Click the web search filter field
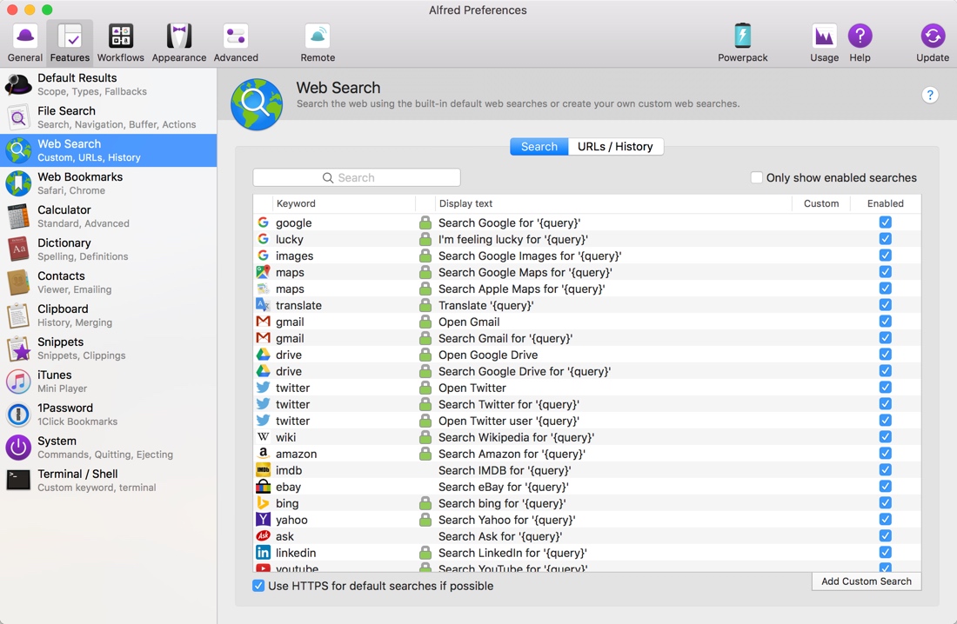Screen dimensions: 957x624 357,177
